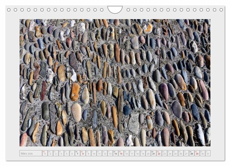The image size is (230, 166).
Task: Select Saturday the 7th date cell
Action: (x=78, y=153)
